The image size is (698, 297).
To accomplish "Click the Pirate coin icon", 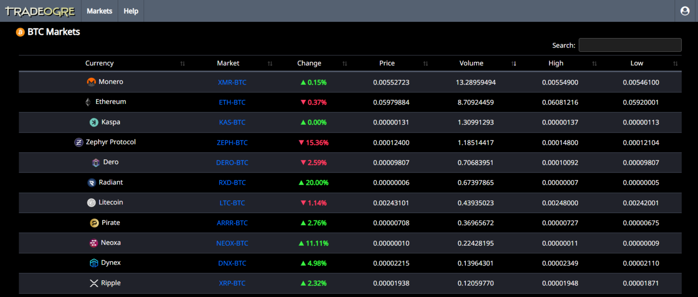I will [95, 223].
